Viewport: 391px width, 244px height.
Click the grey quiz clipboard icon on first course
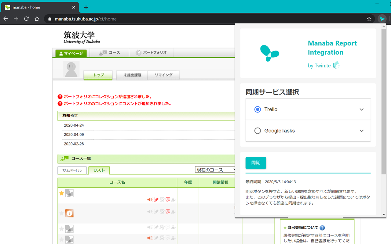point(162,199)
